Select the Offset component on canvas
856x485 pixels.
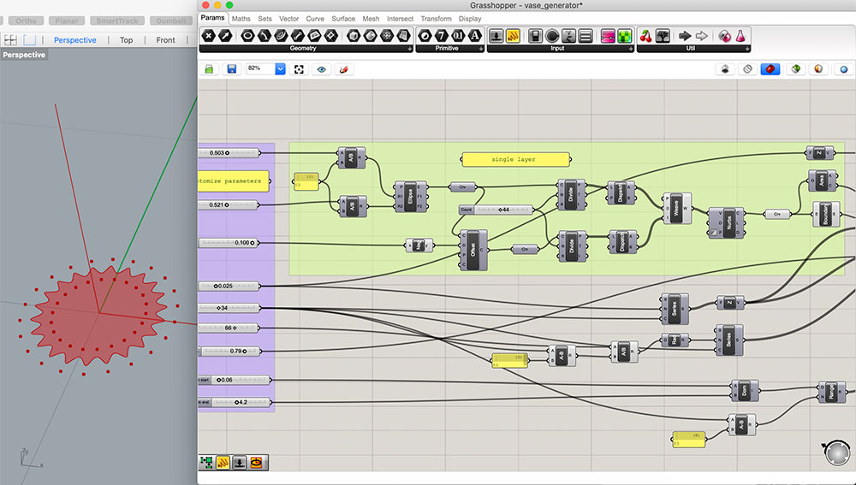[473, 250]
